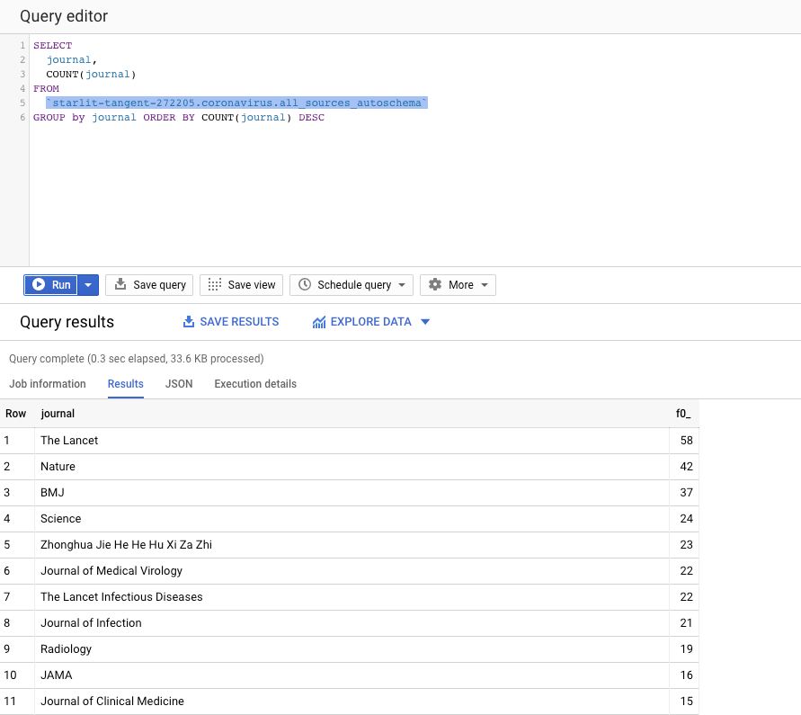801x715 pixels.
Task: Run the query with the Run button
Action: tap(50, 285)
